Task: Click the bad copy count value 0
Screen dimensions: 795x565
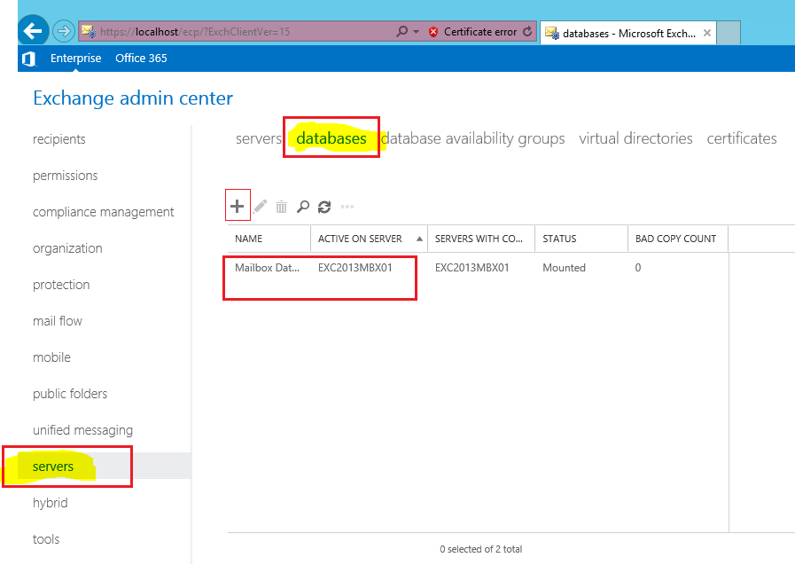Action: pyautogui.click(x=638, y=268)
